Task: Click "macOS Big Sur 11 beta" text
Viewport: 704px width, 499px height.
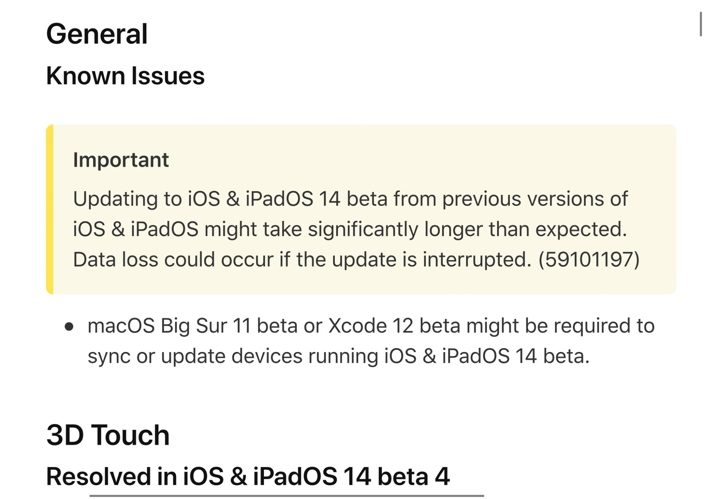Action: (169, 326)
